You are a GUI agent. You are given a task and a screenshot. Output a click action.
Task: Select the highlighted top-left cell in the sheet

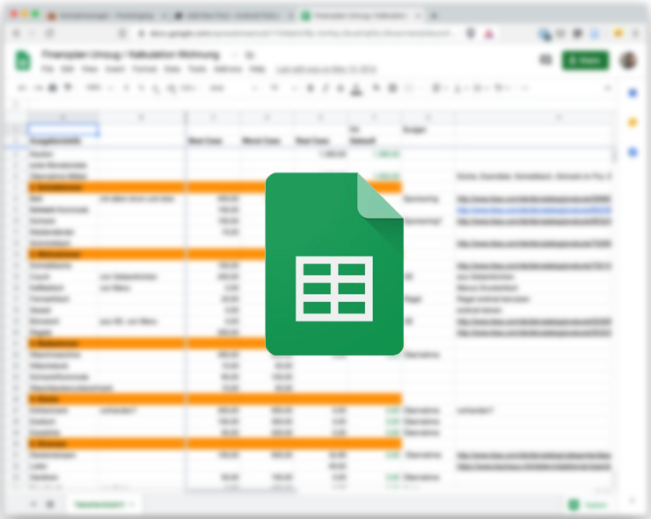point(63,129)
